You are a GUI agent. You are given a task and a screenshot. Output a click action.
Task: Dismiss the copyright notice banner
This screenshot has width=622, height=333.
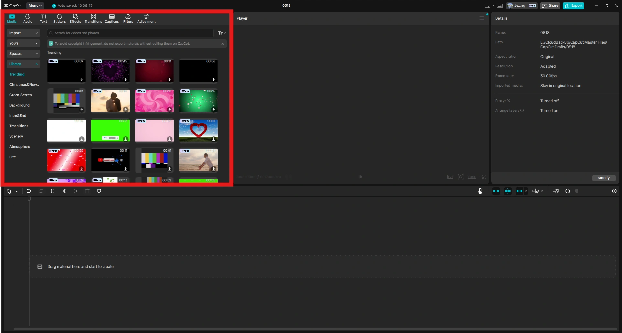pyautogui.click(x=223, y=44)
